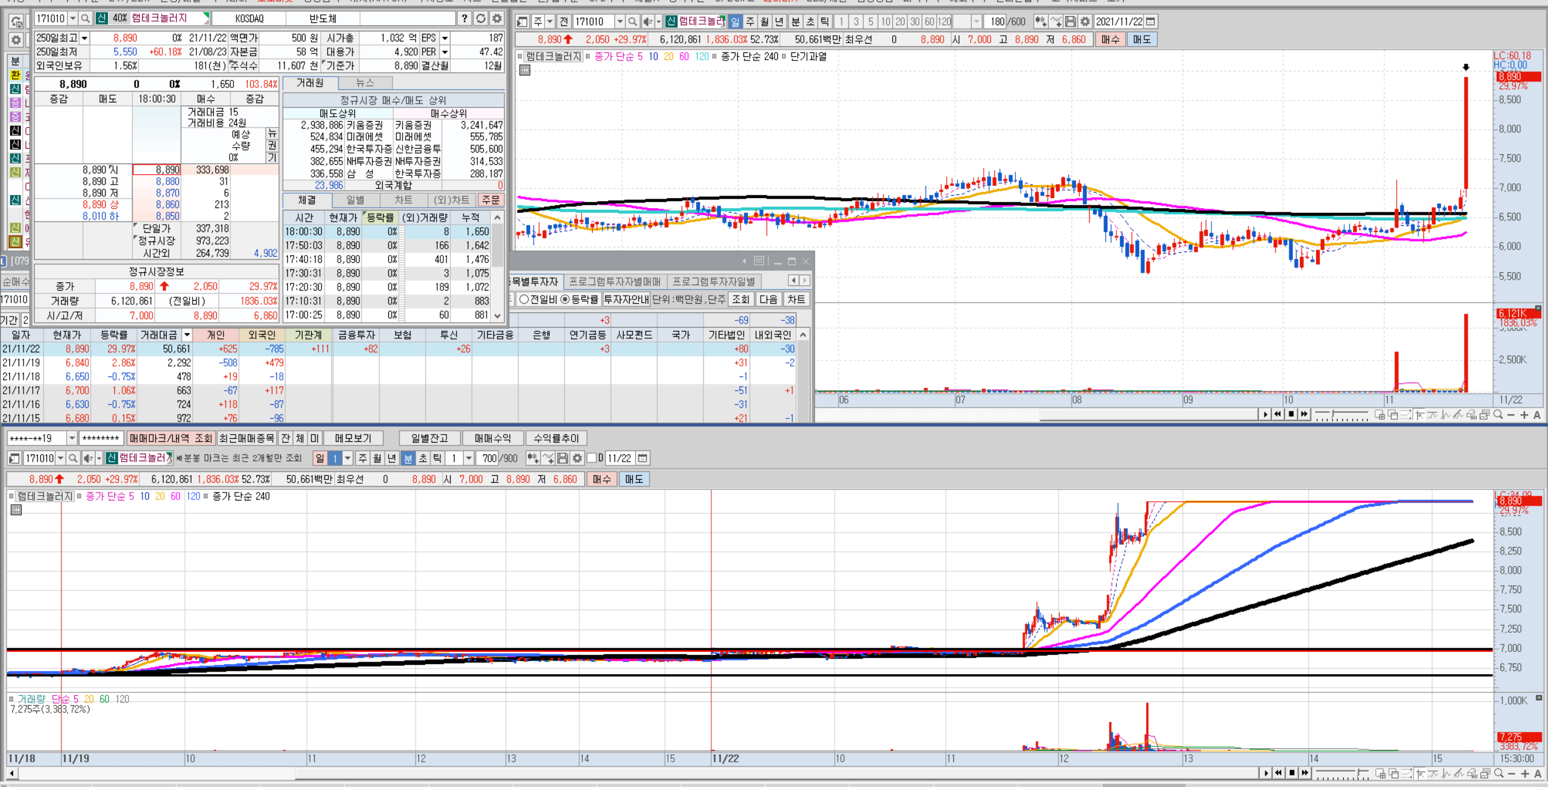
Task: Toggle 일 (daily) period in upper chart toolbar
Action: pos(735,22)
